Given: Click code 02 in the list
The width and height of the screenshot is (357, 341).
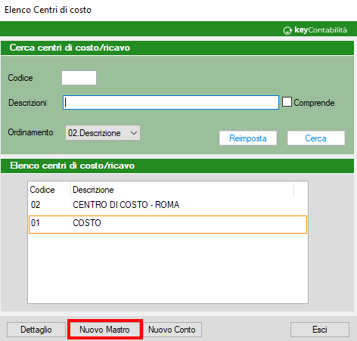Looking at the screenshot, I should click(36, 205).
